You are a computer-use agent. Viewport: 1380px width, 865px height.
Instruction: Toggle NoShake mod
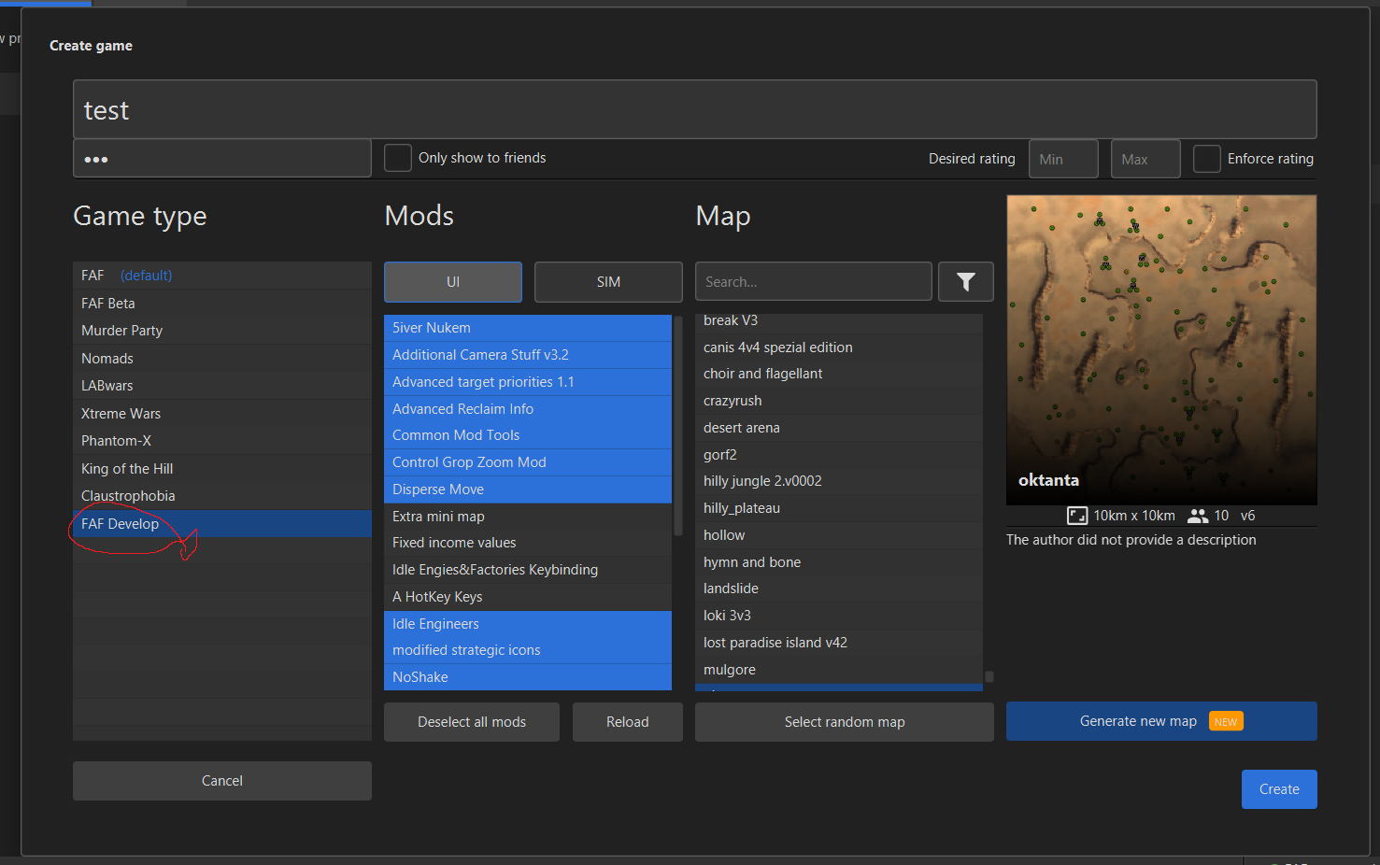528,677
